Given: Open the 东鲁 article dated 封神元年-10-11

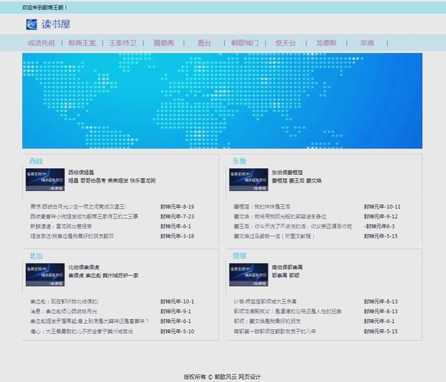Looking at the screenshot, I should point(262,206).
